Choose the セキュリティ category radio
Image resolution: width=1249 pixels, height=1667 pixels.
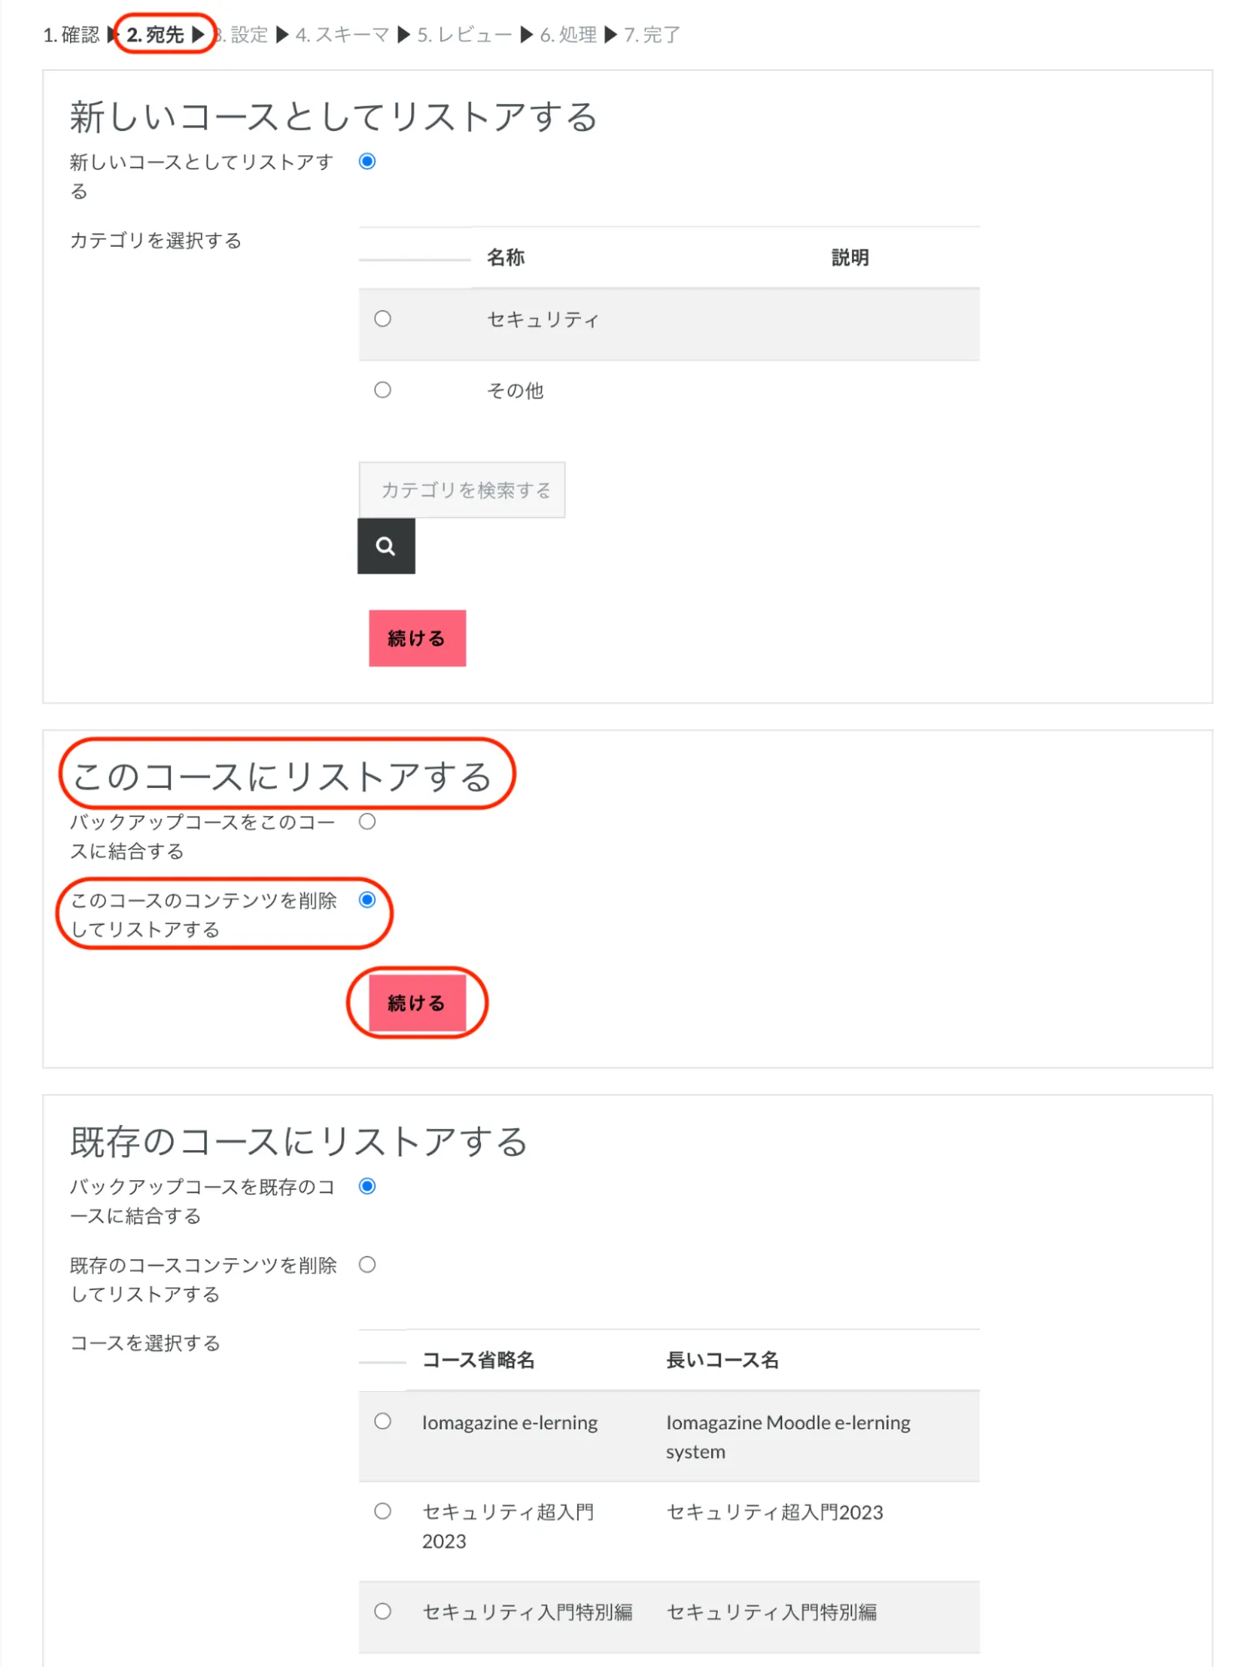click(383, 319)
